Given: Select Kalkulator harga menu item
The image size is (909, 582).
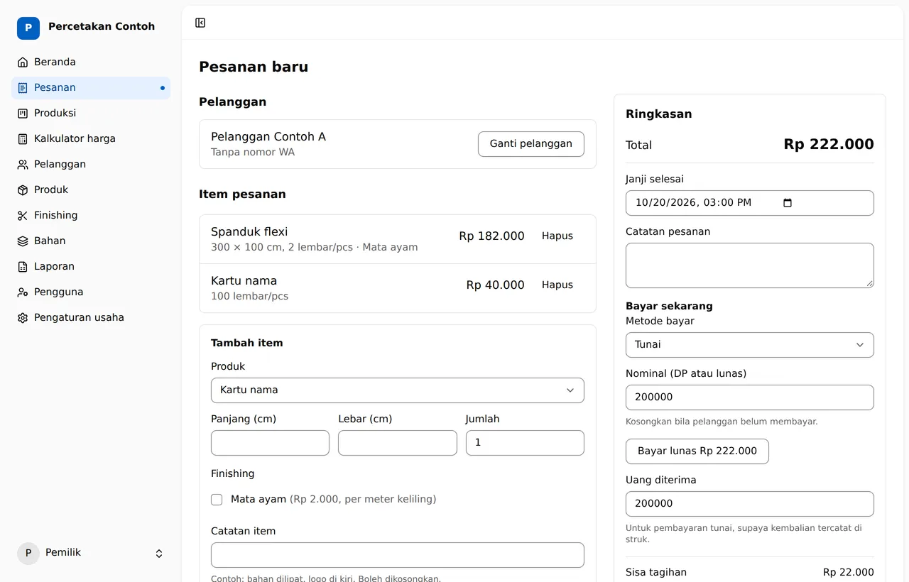Looking at the screenshot, I should [x=91, y=138].
